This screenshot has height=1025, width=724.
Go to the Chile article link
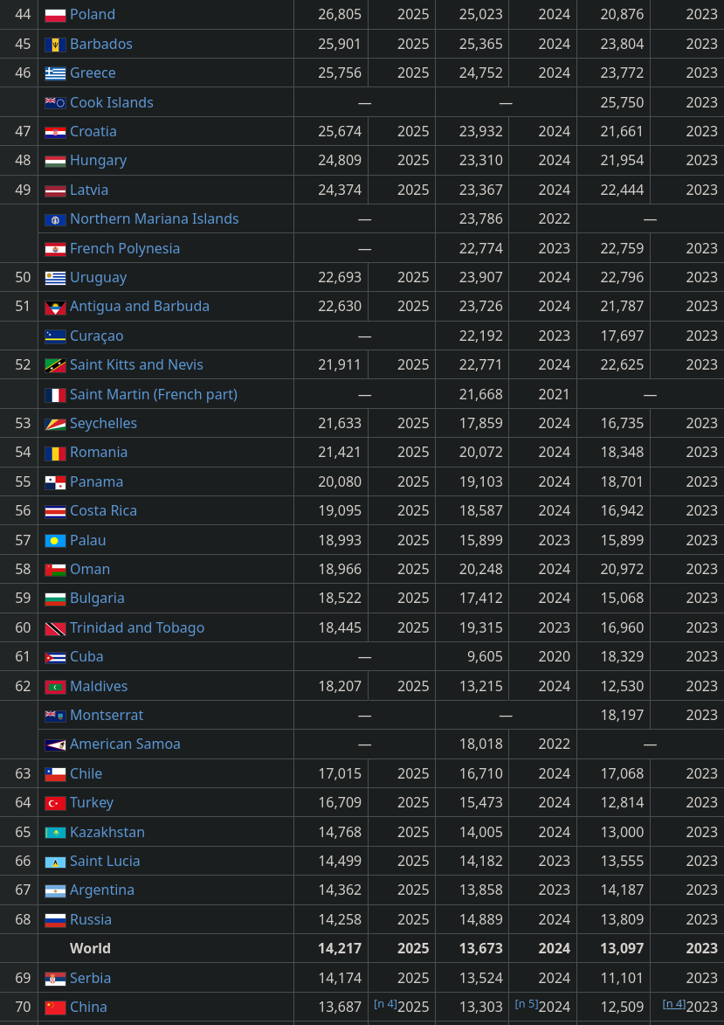pyautogui.click(x=86, y=774)
